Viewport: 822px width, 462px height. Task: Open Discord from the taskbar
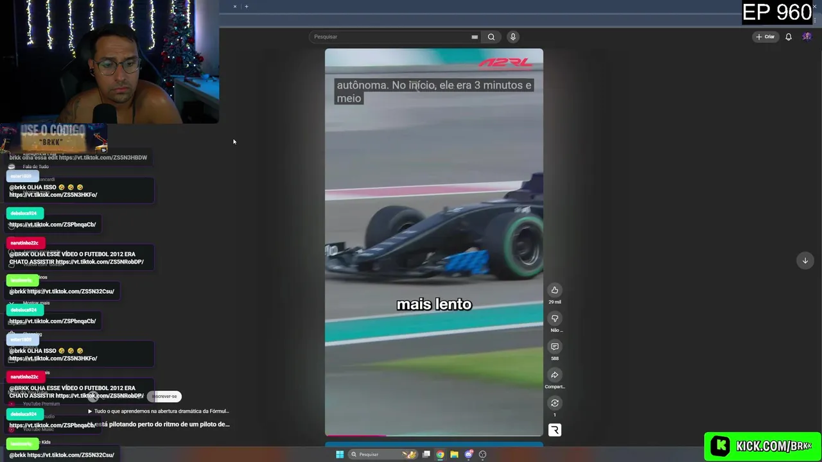click(x=469, y=454)
